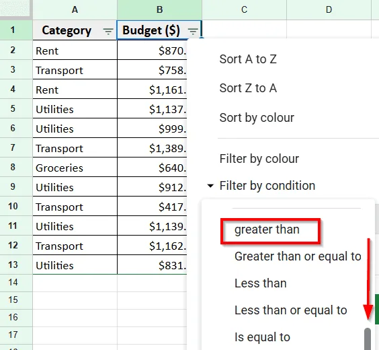Select row 1 header
The image size is (379, 350).
point(16,30)
